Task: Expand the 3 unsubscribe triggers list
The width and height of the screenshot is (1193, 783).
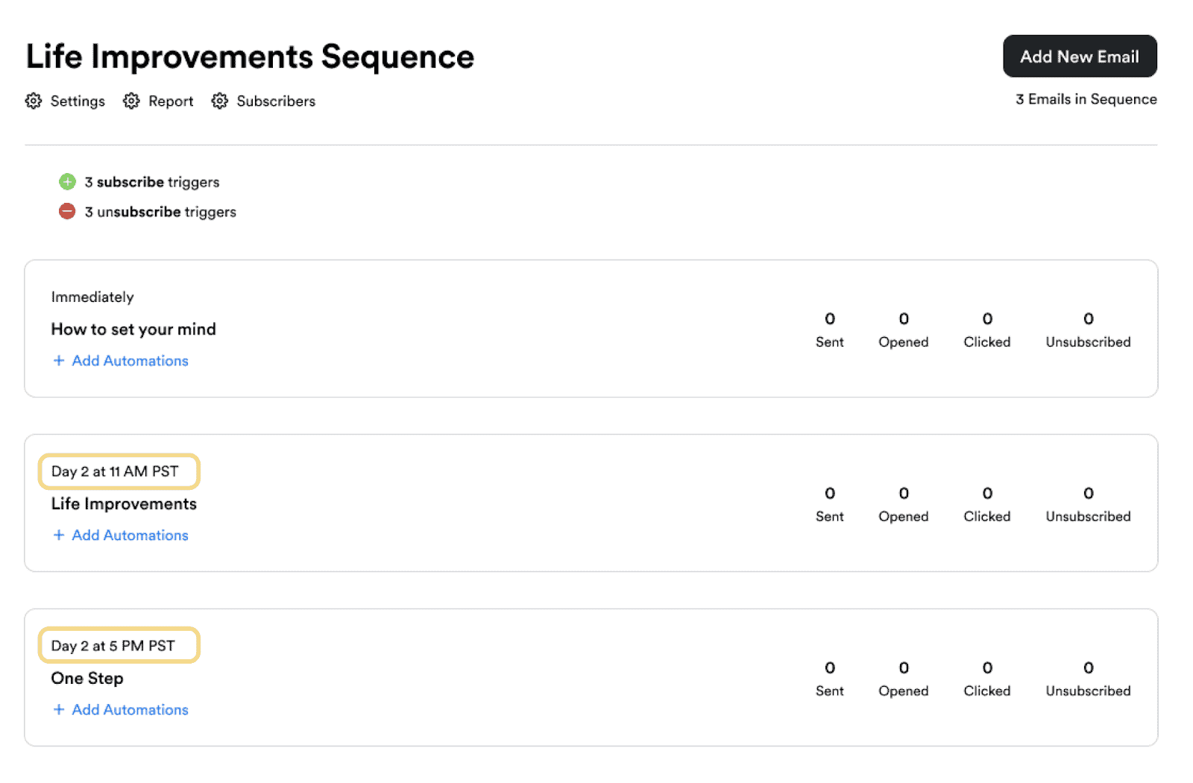Action: tap(160, 211)
